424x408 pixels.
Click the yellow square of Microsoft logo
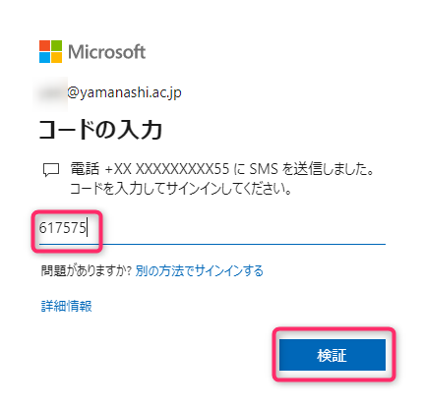(x=56, y=57)
